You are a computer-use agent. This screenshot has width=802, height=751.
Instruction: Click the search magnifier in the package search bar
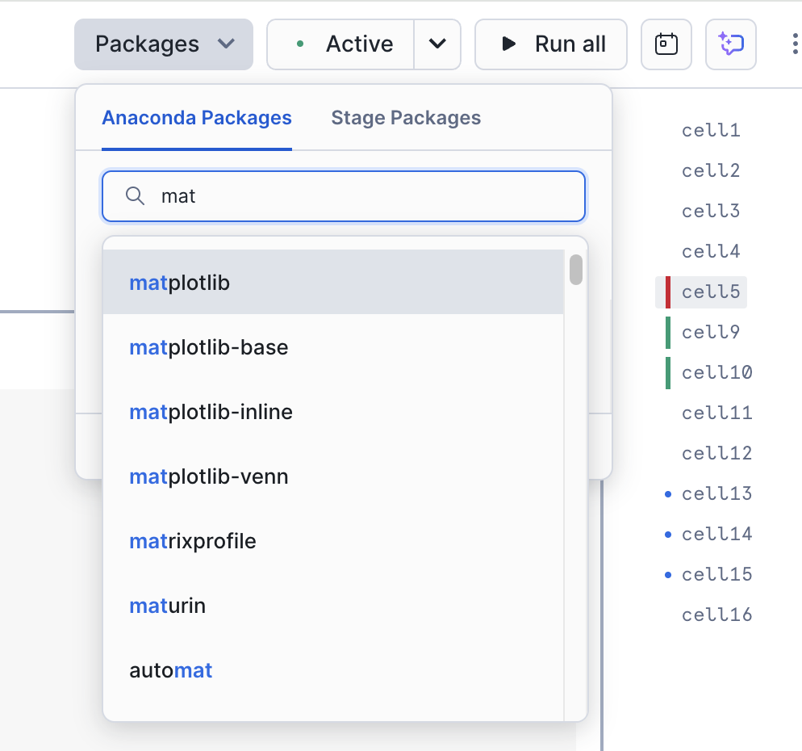click(135, 195)
